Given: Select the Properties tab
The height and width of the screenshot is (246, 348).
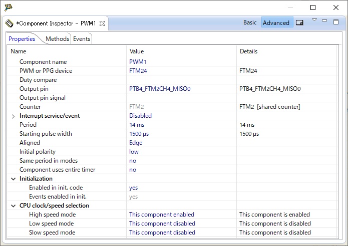Looking at the screenshot, I should click(22, 39).
